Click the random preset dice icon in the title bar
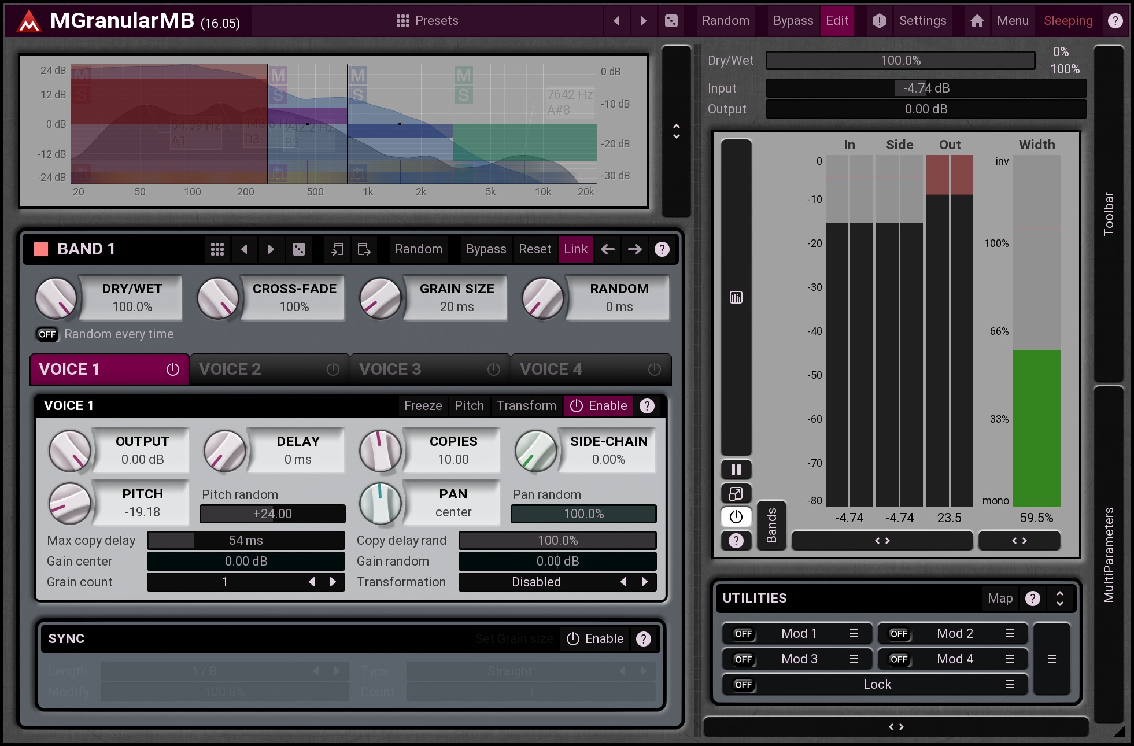1134x746 pixels. point(671,21)
